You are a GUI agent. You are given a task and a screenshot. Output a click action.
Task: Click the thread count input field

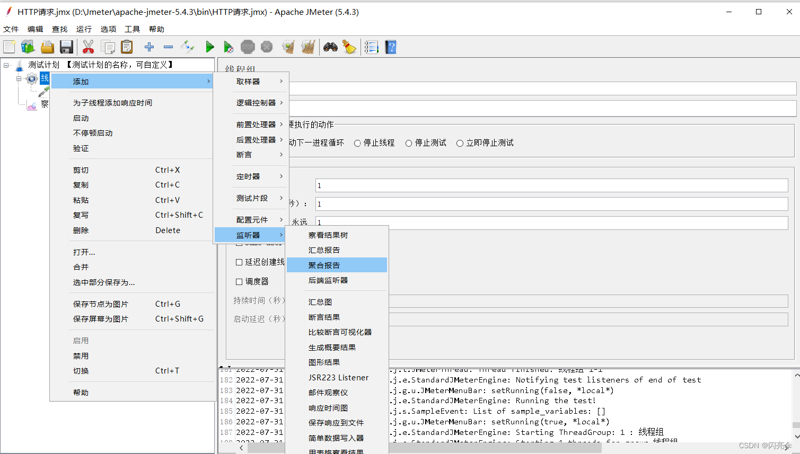[551, 185]
